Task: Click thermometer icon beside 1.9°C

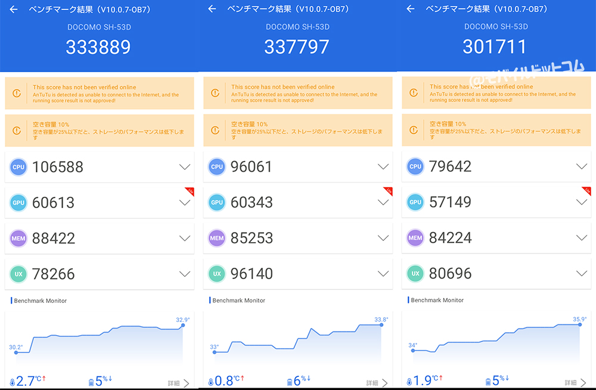Action: 409,381
